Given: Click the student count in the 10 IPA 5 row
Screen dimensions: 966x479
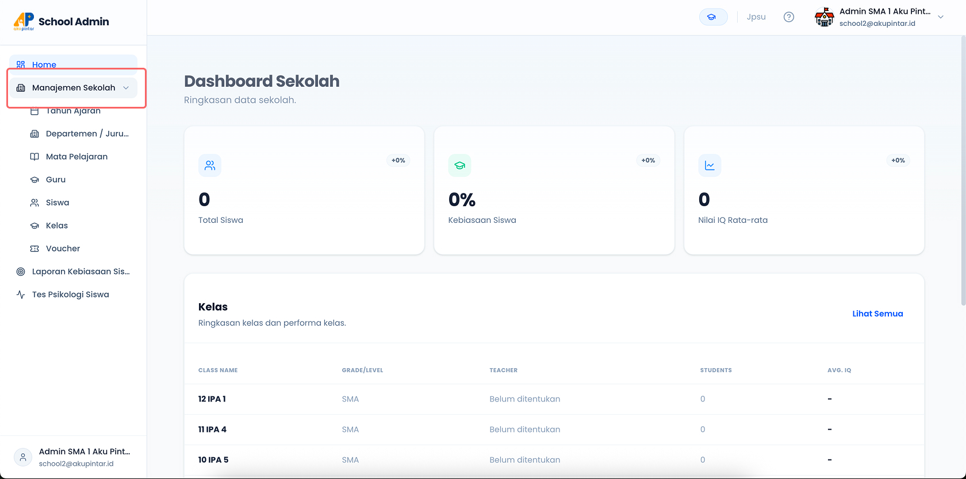Looking at the screenshot, I should coord(703,460).
